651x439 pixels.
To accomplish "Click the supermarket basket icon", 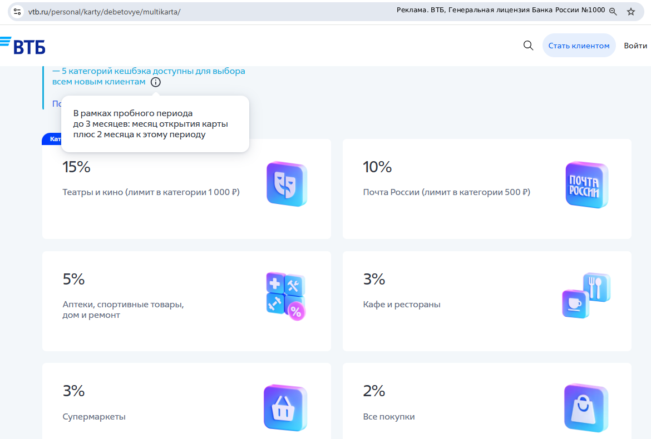I will pos(285,407).
